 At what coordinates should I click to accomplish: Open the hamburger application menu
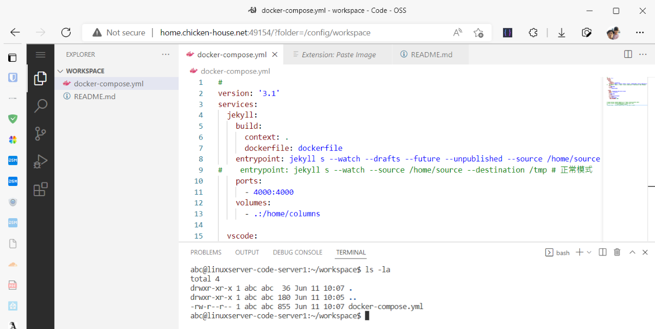(40, 55)
